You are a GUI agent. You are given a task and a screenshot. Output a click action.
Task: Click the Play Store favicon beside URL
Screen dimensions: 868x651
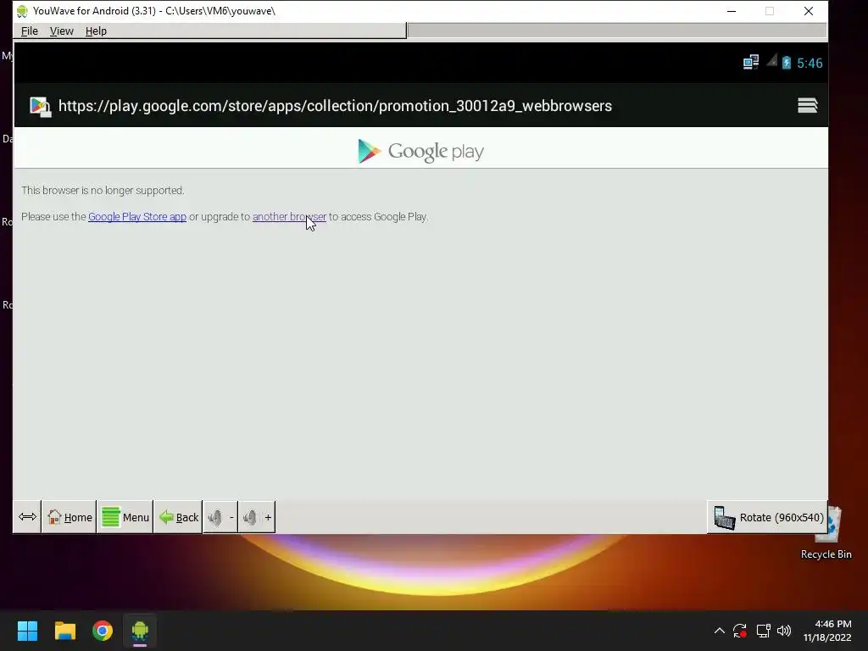[x=41, y=106]
